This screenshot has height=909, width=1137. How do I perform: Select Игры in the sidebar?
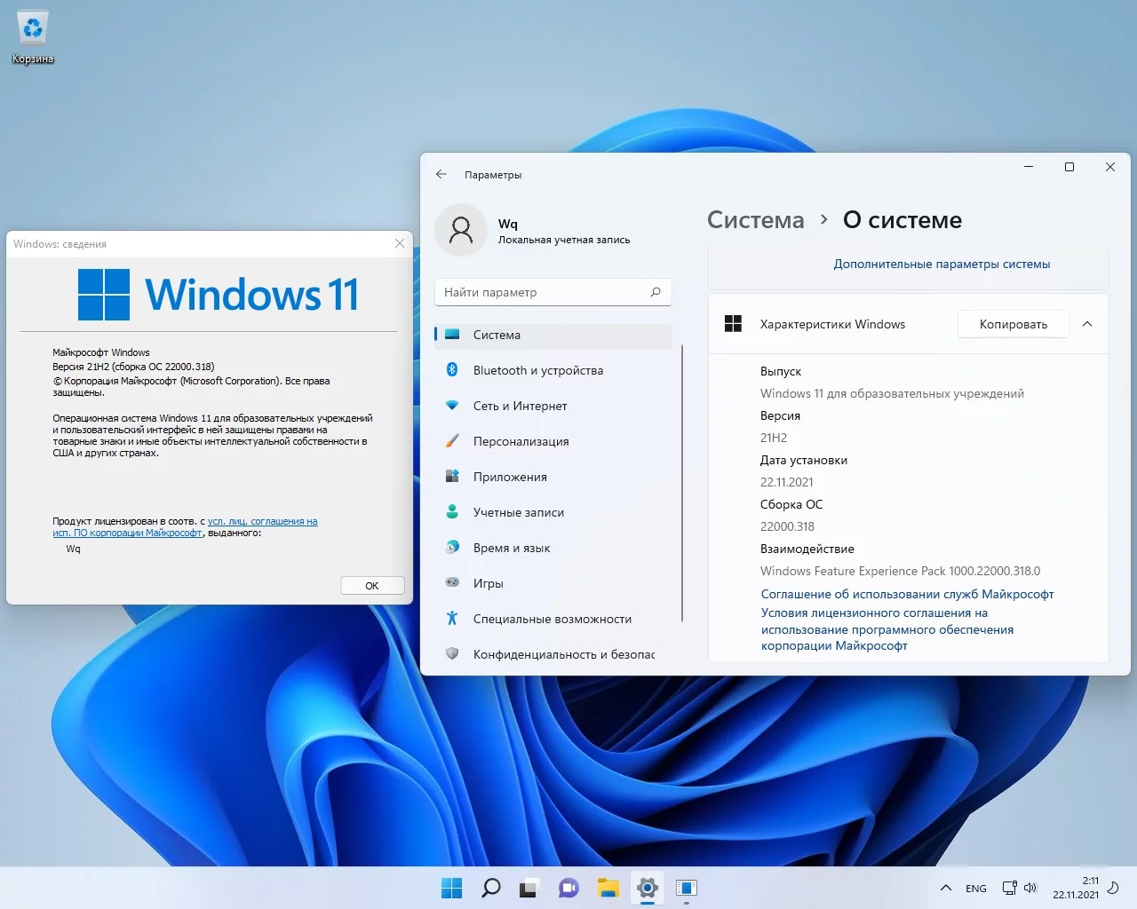553,583
